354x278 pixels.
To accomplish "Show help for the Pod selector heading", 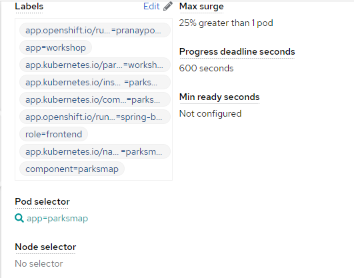I will (x=42, y=202).
